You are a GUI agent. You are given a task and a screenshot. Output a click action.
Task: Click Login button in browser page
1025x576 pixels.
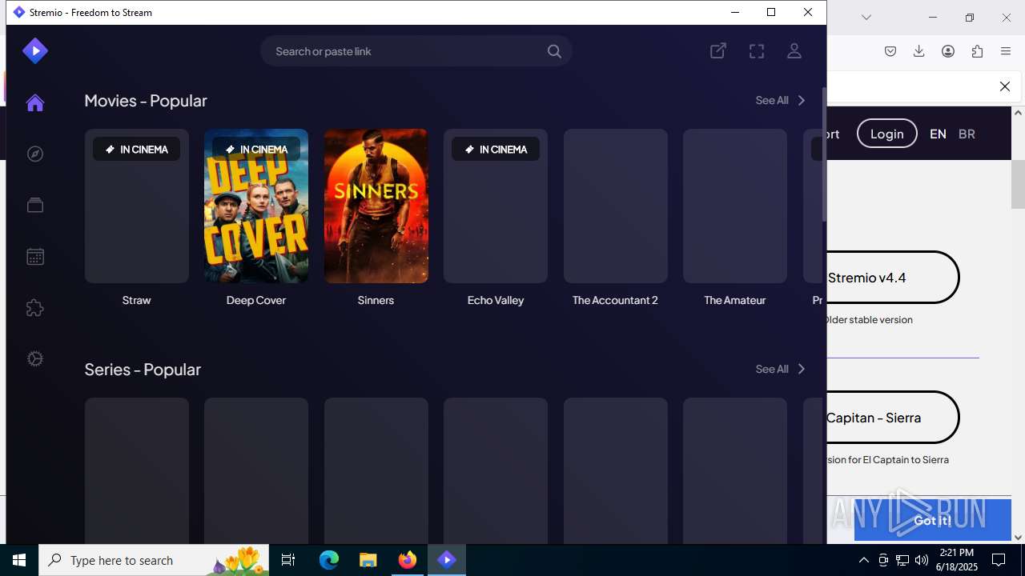(886, 134)
